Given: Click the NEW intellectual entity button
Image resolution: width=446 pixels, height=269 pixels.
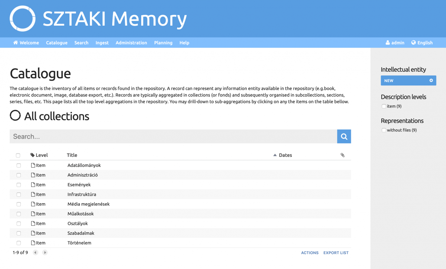Looking at the screenshot, I should point(408,81).
